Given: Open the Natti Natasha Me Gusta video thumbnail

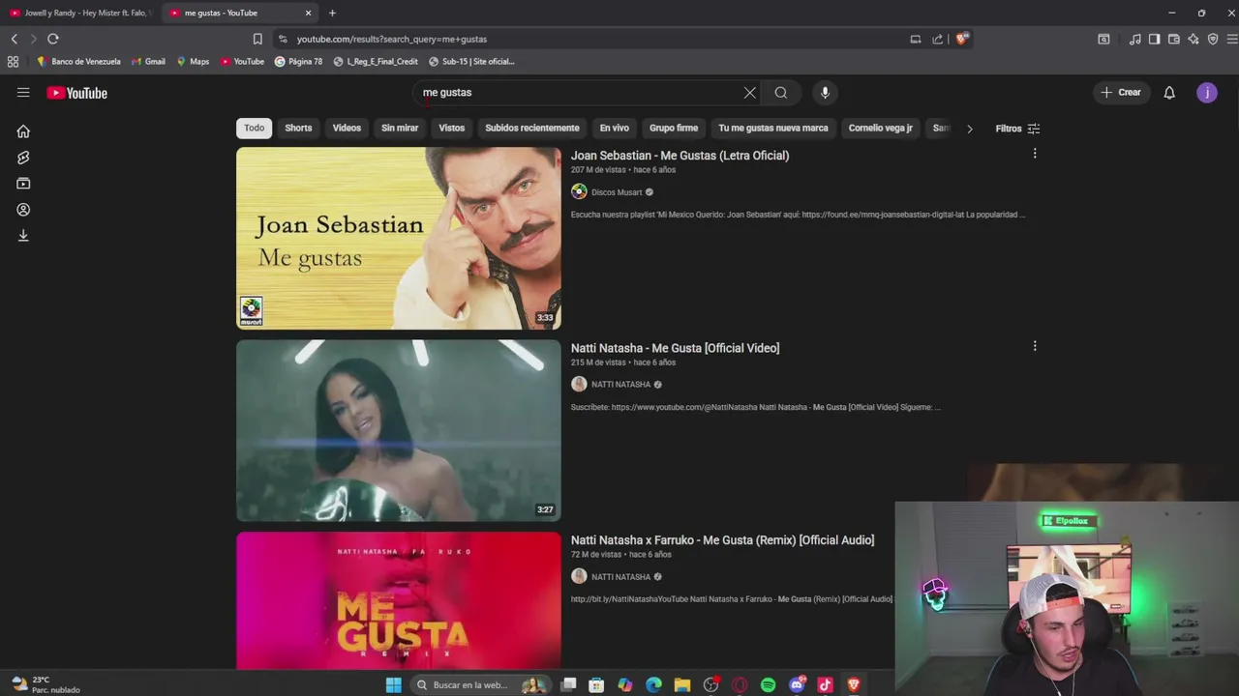Looking at the screenshot, I should (399, 430).
